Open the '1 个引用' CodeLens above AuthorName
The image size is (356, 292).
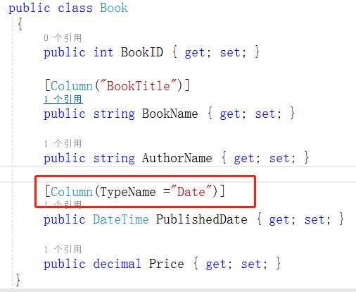click(63, 143)
